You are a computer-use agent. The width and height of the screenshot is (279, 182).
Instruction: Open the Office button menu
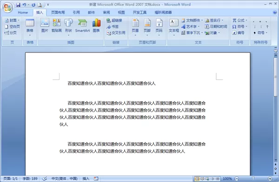7,7
